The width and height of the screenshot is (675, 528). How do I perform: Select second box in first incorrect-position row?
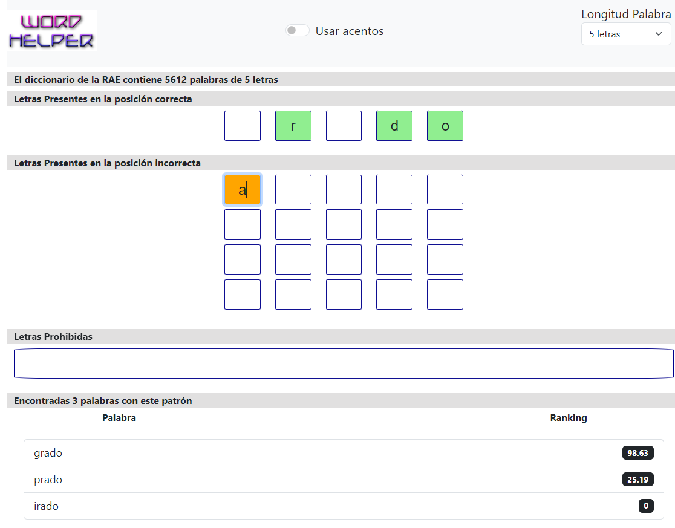(293, 190)
